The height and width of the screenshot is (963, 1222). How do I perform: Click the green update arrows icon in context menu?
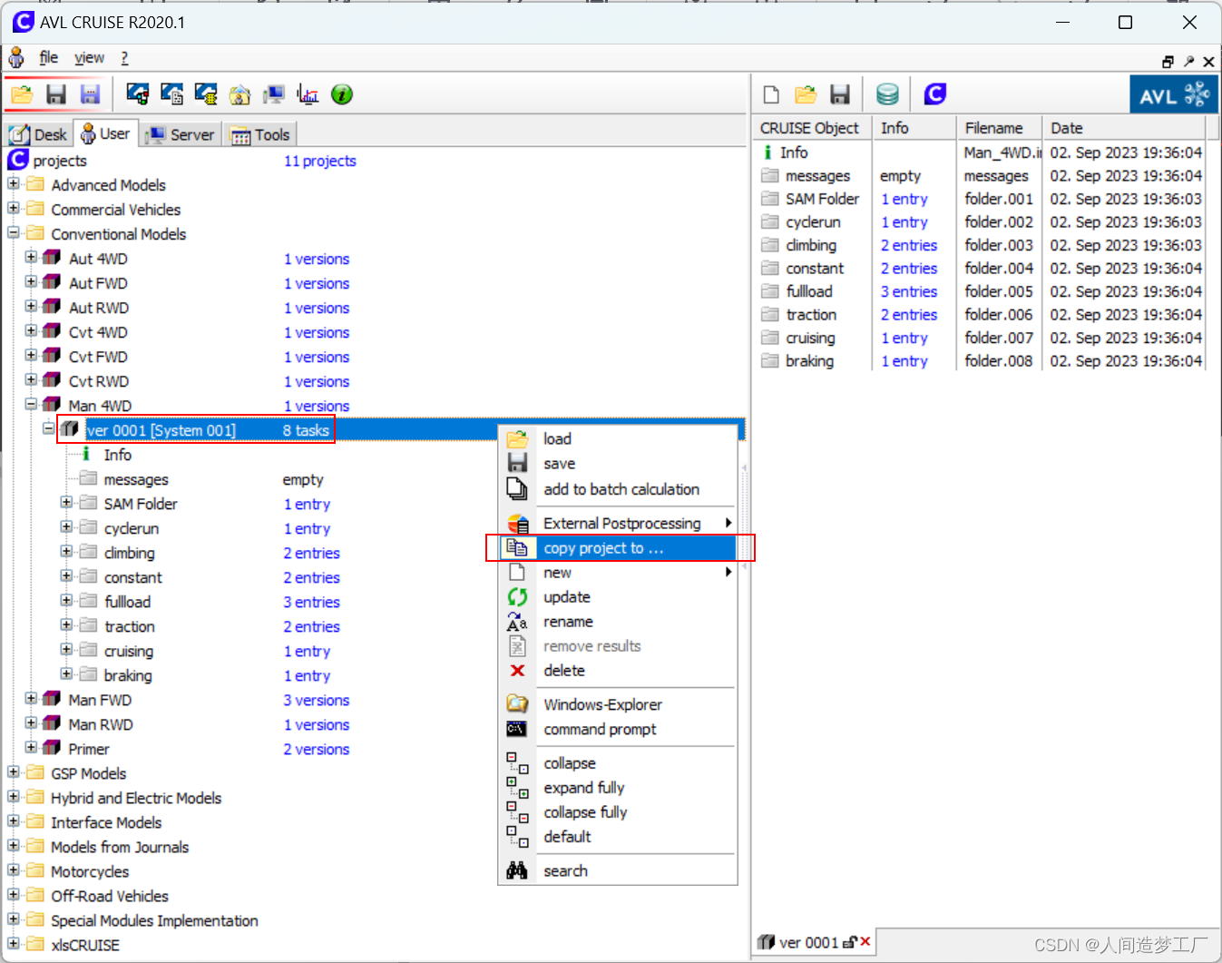pyautogui.click(x=517, y=597)
